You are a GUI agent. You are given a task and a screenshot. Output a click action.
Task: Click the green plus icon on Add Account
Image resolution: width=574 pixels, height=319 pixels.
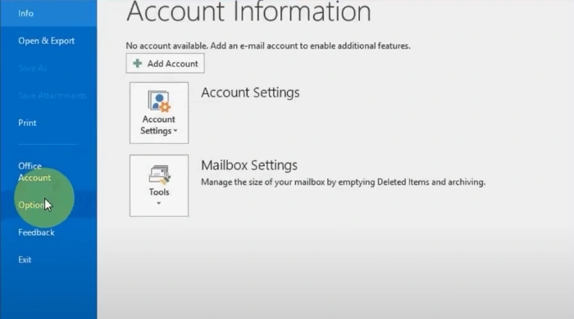click(x=137, y=64)
